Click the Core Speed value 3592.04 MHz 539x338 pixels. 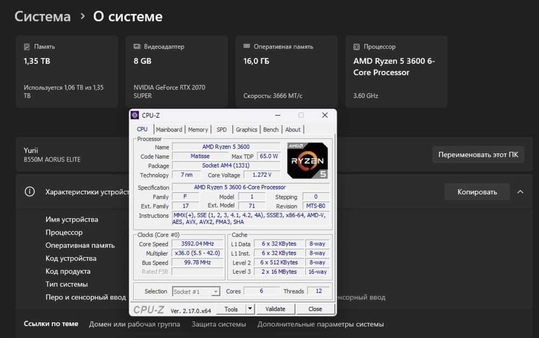pyautogui.click(x=198, y=244)
